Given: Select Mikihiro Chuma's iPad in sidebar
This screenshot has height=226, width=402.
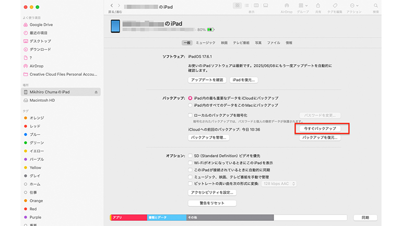Looking at the screenshot, I should pyautogui.click(x=61, y=92).
